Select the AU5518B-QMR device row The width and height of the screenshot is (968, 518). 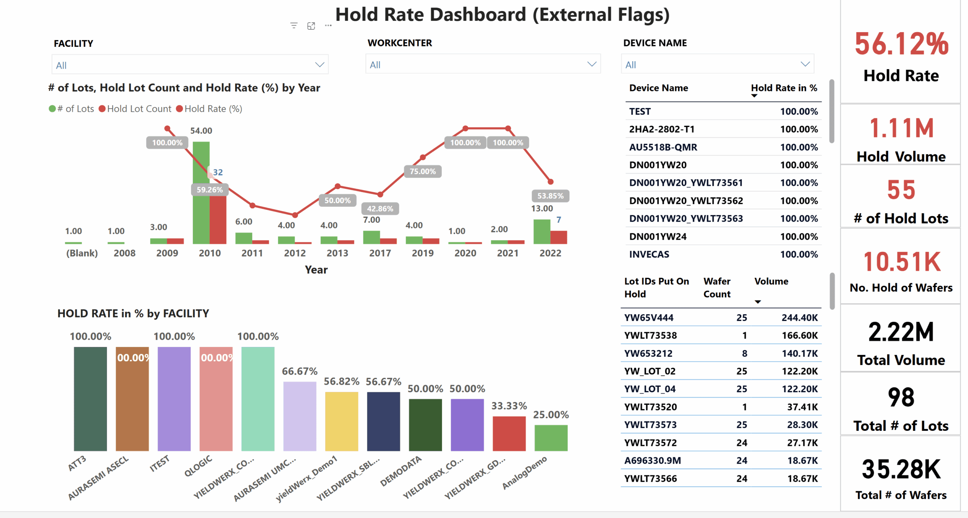(x=663, y=147)
